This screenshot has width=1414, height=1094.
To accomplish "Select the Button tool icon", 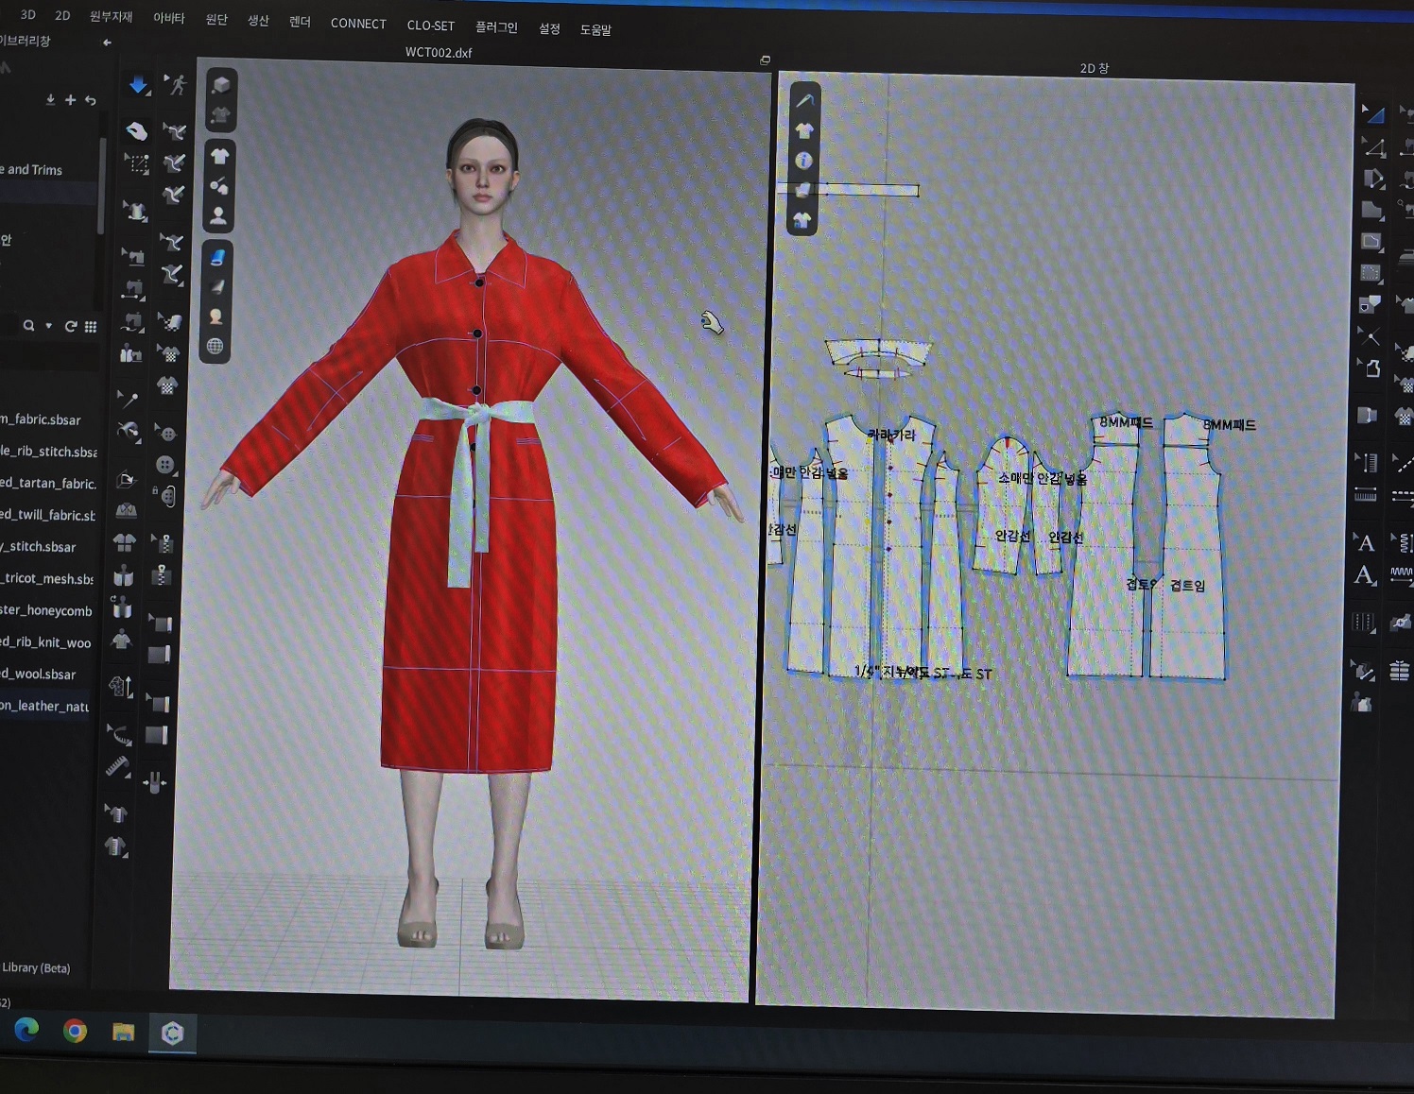I will pyautogui.click(x=165, y=465).
